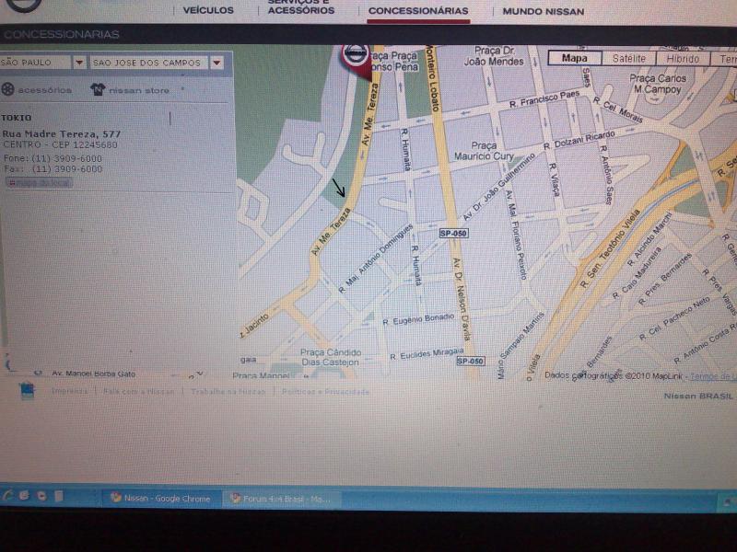Select the TOKIO dealer name
This screenshot has height=552, width=737.
pos(17,118)
